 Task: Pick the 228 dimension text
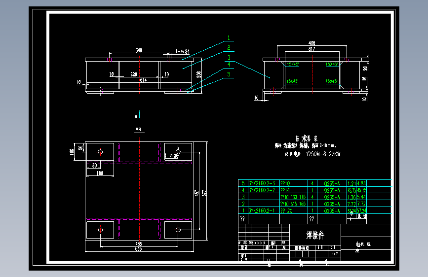coord(134,74)
